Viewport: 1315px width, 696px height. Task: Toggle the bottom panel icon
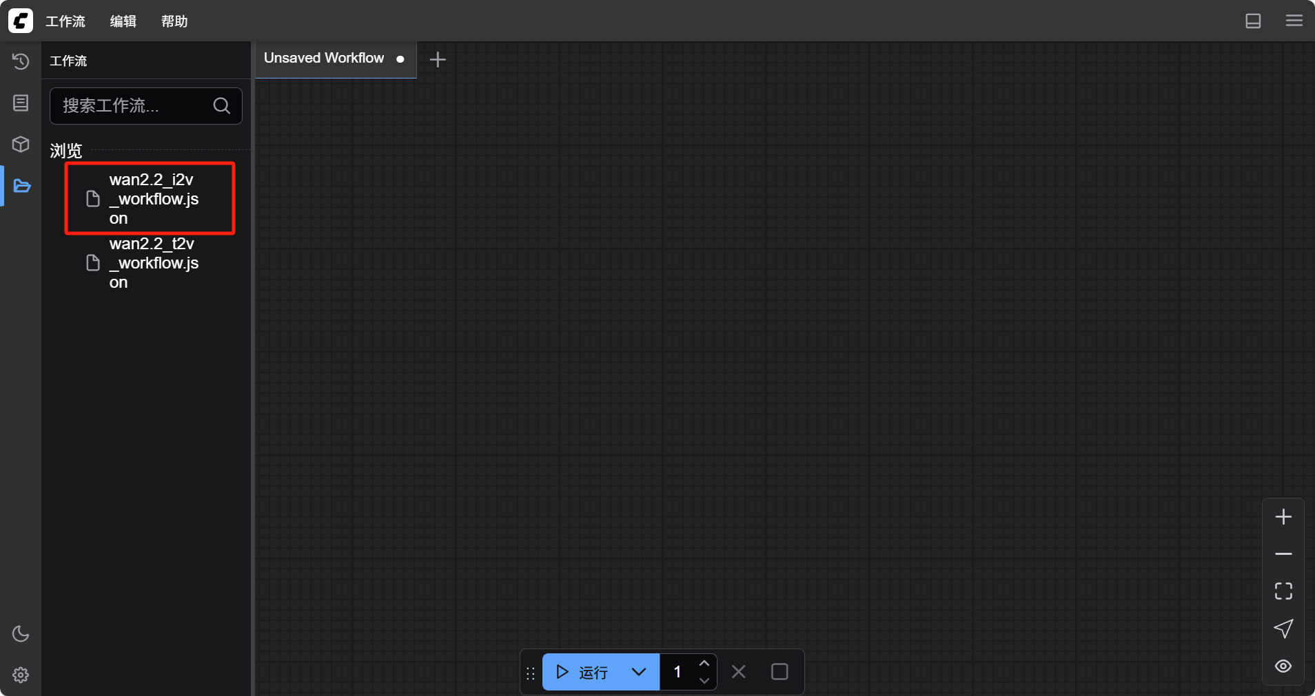pyautogui.click(x=1253, y=21)
